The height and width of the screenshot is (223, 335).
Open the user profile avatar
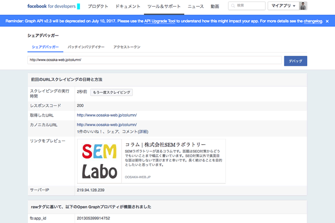303,6
